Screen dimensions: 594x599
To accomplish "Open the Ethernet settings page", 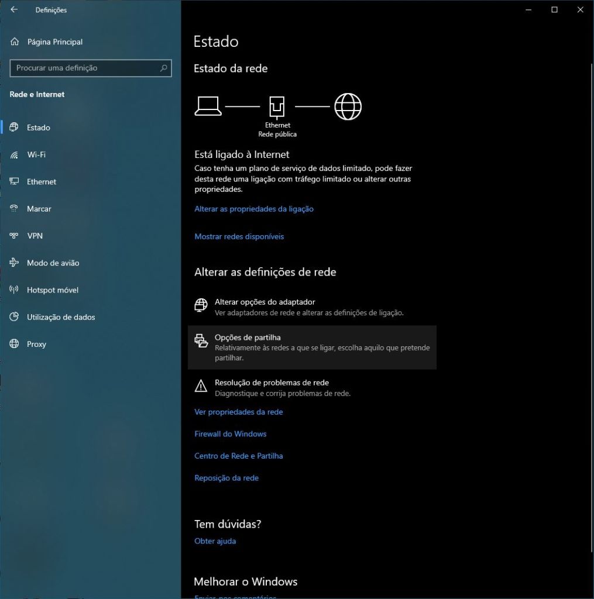I will [x=42, y=182].
